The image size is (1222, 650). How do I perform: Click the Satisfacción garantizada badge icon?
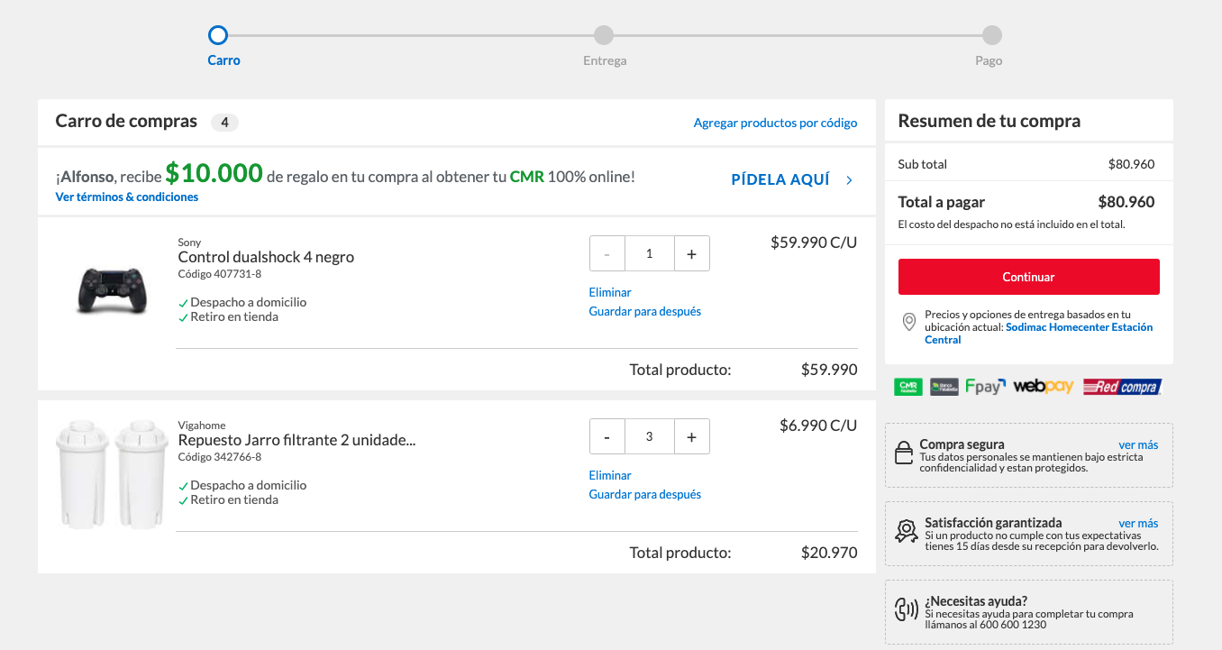tap(906, 530)
